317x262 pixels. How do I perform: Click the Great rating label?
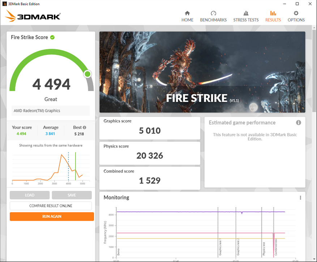(x=51, y=99)
